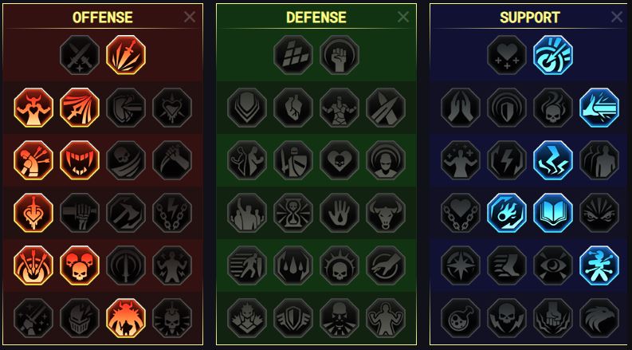Image resolution: width=632 pixels, height=350 pixels.
Task: Select the raised fist mastery in Defense
Action: pos(340,55)
